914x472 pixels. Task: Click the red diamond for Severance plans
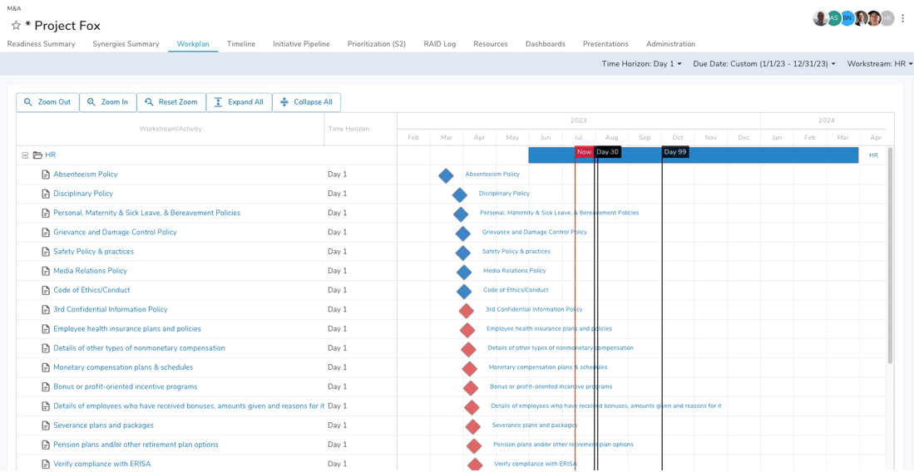click(473, 427)
